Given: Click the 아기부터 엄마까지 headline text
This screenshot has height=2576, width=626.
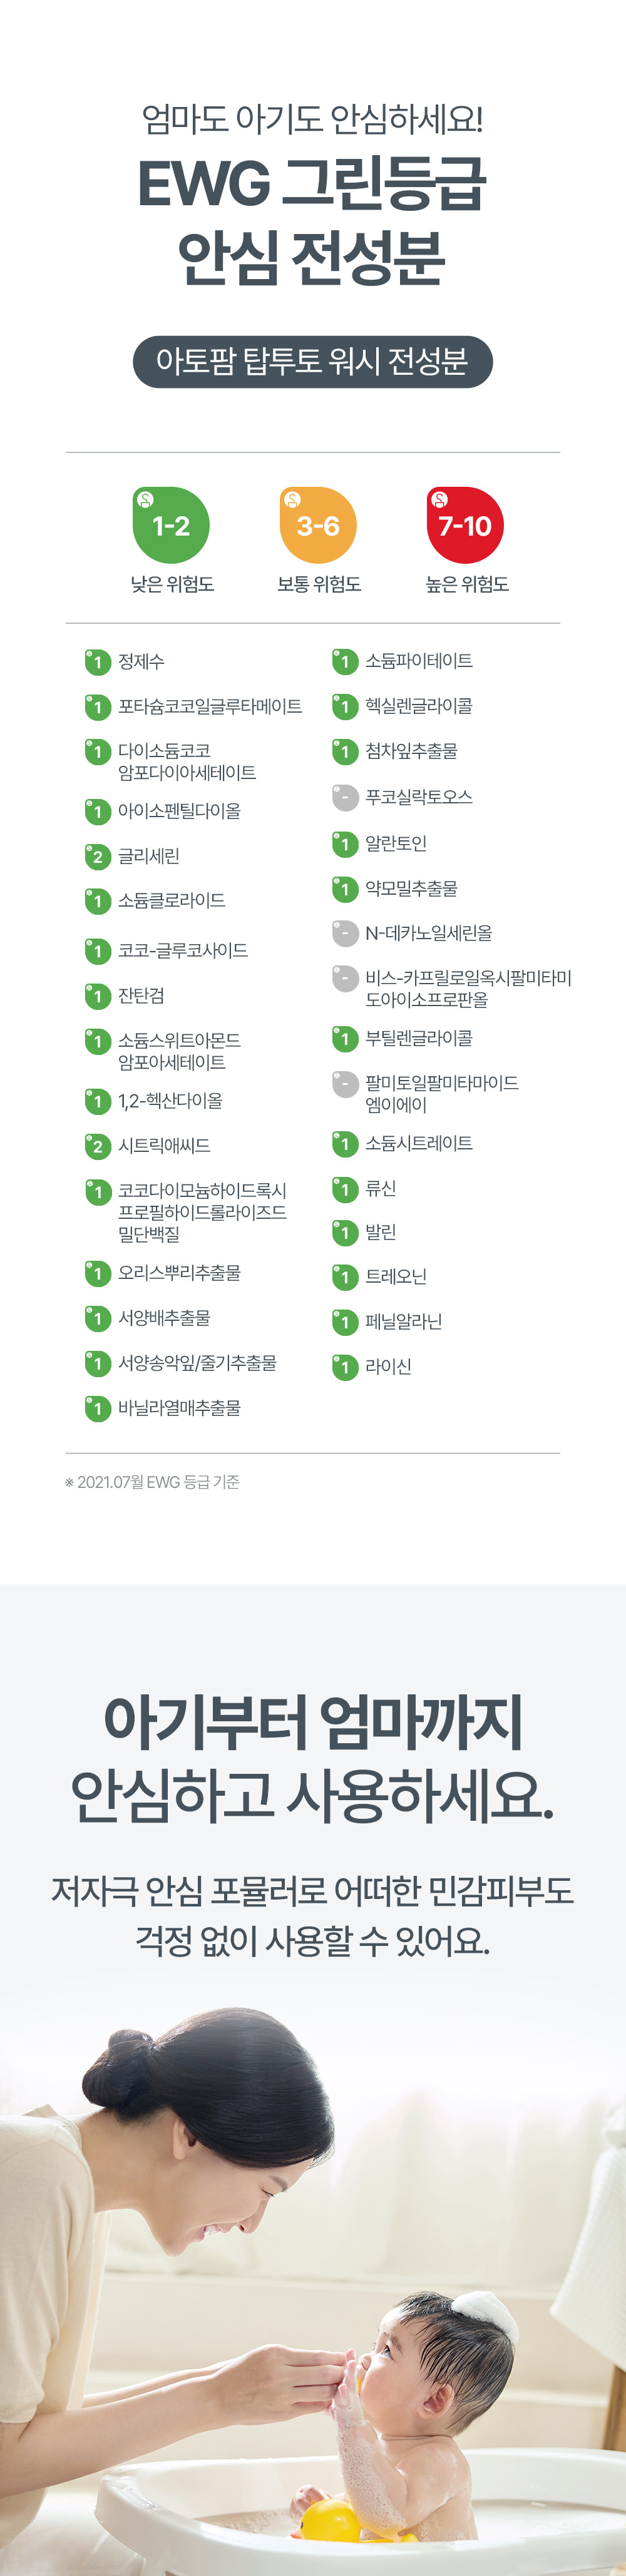Looking at the screenshot, I should (312, 1722).
